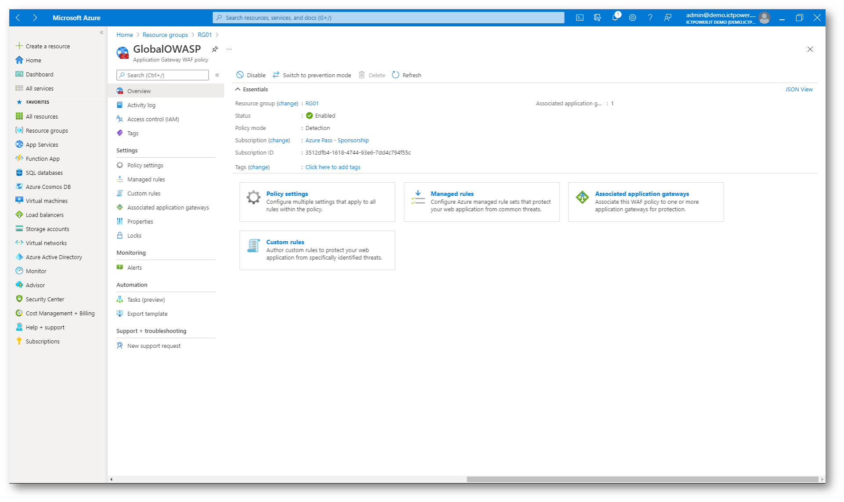Screen dimensions: 844x502
Task: Open the Directory + subscription filter icon
Action: tap(597, 18)
